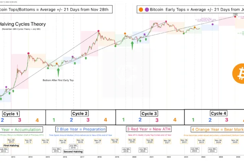Click the small green arrow below the 2016 purple dot
The height and width of the screenshot is (163, 244).
75,63
